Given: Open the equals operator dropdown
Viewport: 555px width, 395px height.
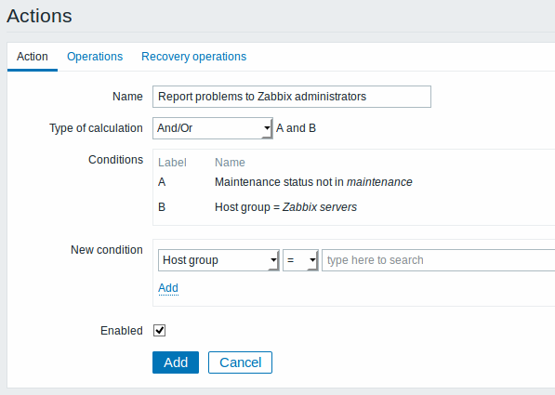Looking at the screenshot, I should coord(300,260).
